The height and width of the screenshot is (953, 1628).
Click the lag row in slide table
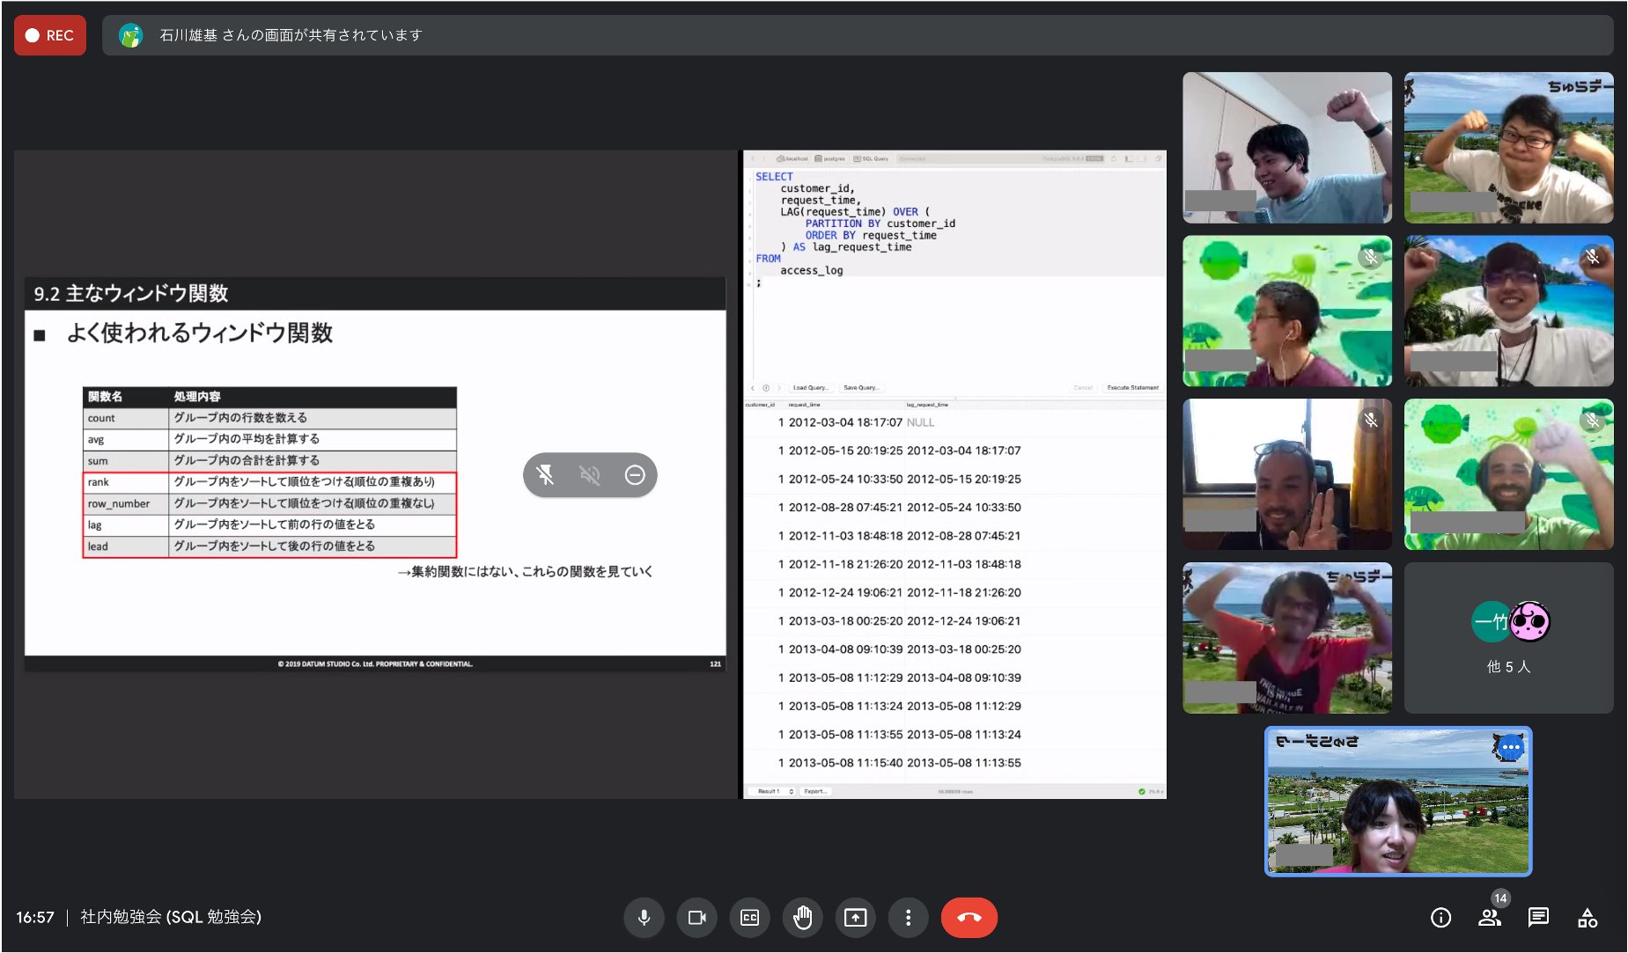(269, 524)
